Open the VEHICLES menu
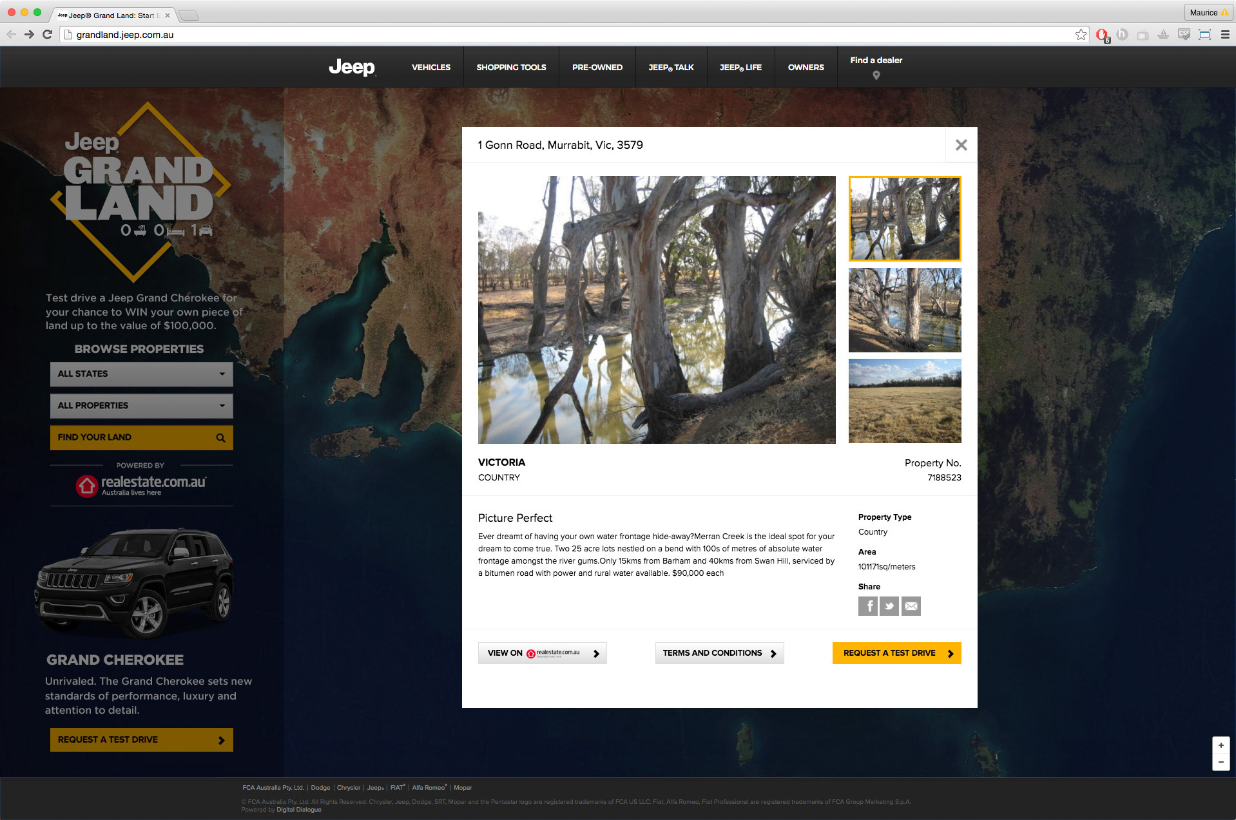Screen dimensions: 1236x820 click(x=431, y=67)
